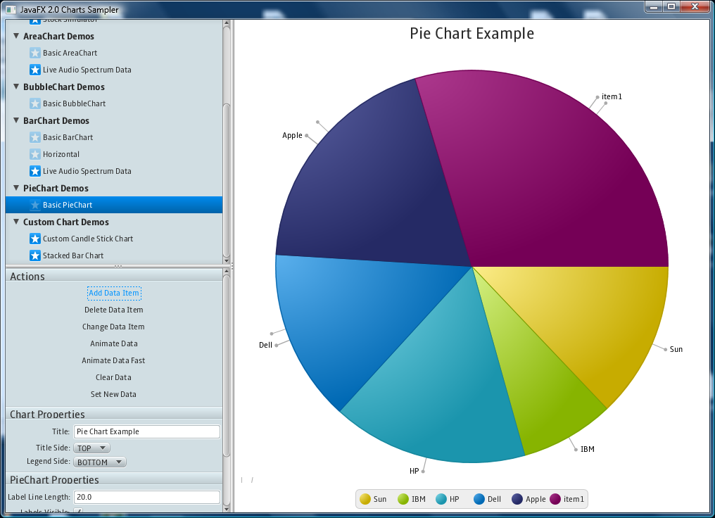Click into the Label Line Length field
Screen dimensions: 715x518
[x=146, y=497]
